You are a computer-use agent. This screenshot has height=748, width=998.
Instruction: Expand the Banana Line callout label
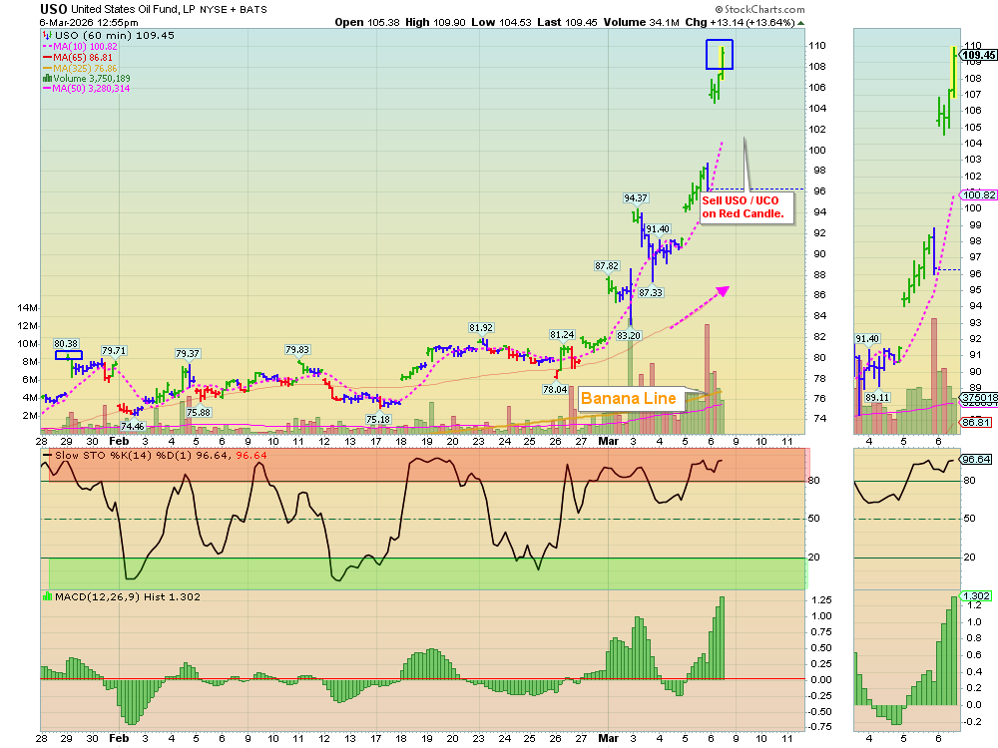click(x=631, y=397)
